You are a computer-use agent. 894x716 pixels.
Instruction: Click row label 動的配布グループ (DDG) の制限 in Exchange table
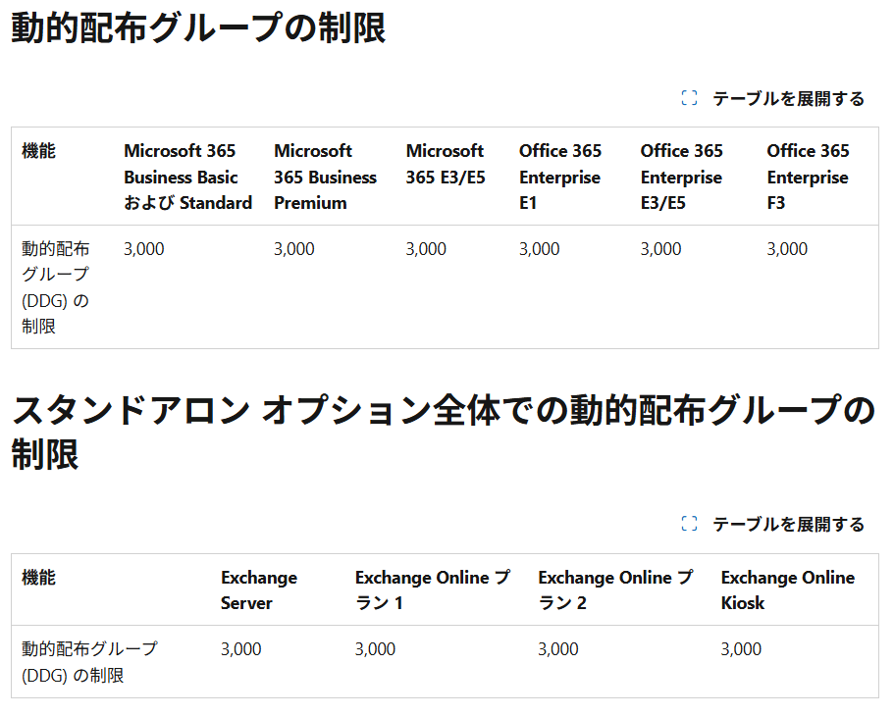click(x=89, y=662)
